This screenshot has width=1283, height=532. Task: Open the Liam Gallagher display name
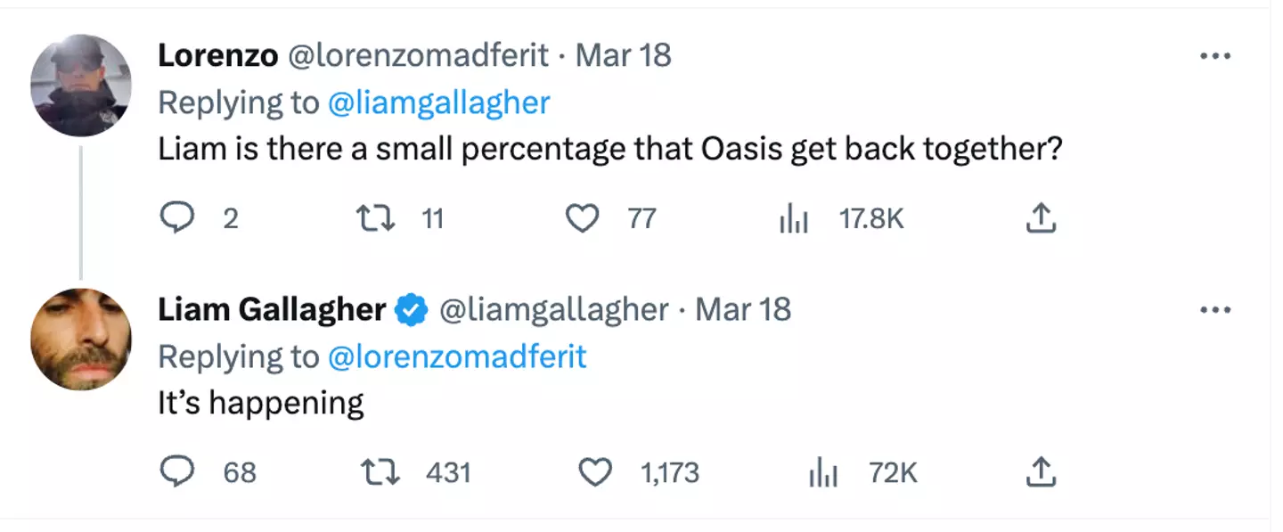point(272,309)
